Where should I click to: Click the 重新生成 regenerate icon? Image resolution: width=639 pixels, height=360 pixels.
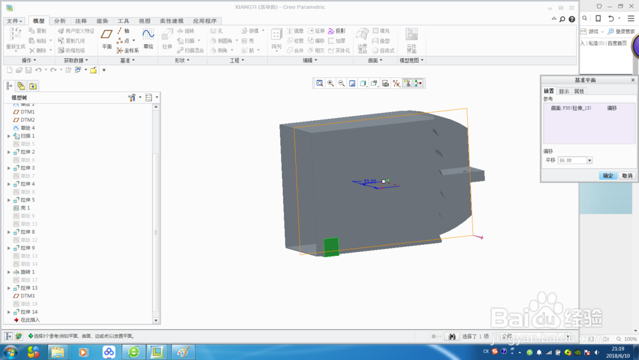pos(15,40)
